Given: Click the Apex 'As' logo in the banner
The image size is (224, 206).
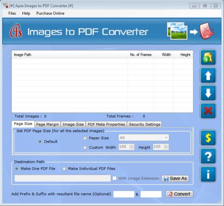Looking at the screenshot, I should tap(16, 31).
